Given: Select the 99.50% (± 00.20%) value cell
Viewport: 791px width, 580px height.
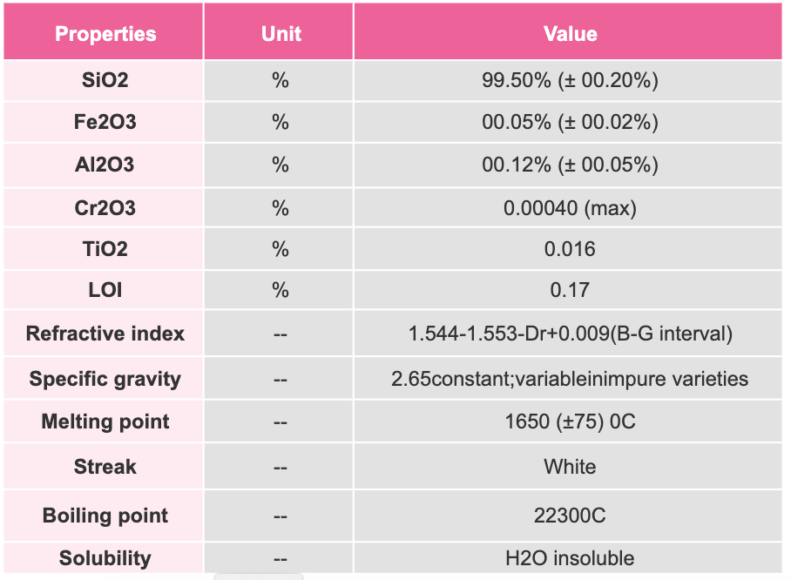Looking at the screenshot, I should click(570, 81).
